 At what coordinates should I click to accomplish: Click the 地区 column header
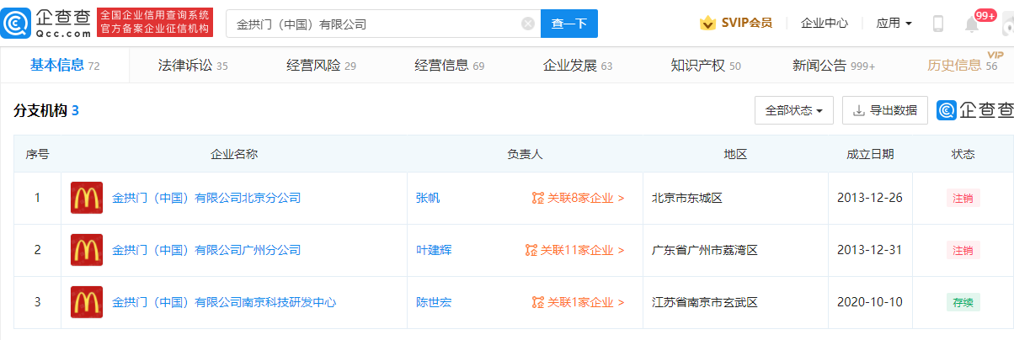click(735, 154)
